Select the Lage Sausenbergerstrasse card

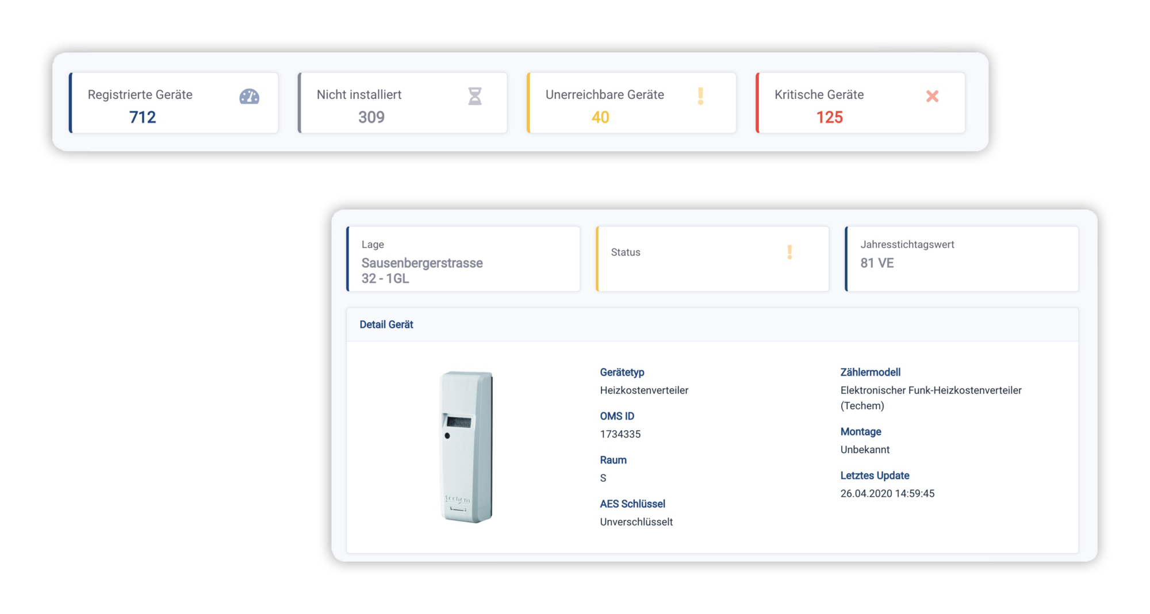463,259
